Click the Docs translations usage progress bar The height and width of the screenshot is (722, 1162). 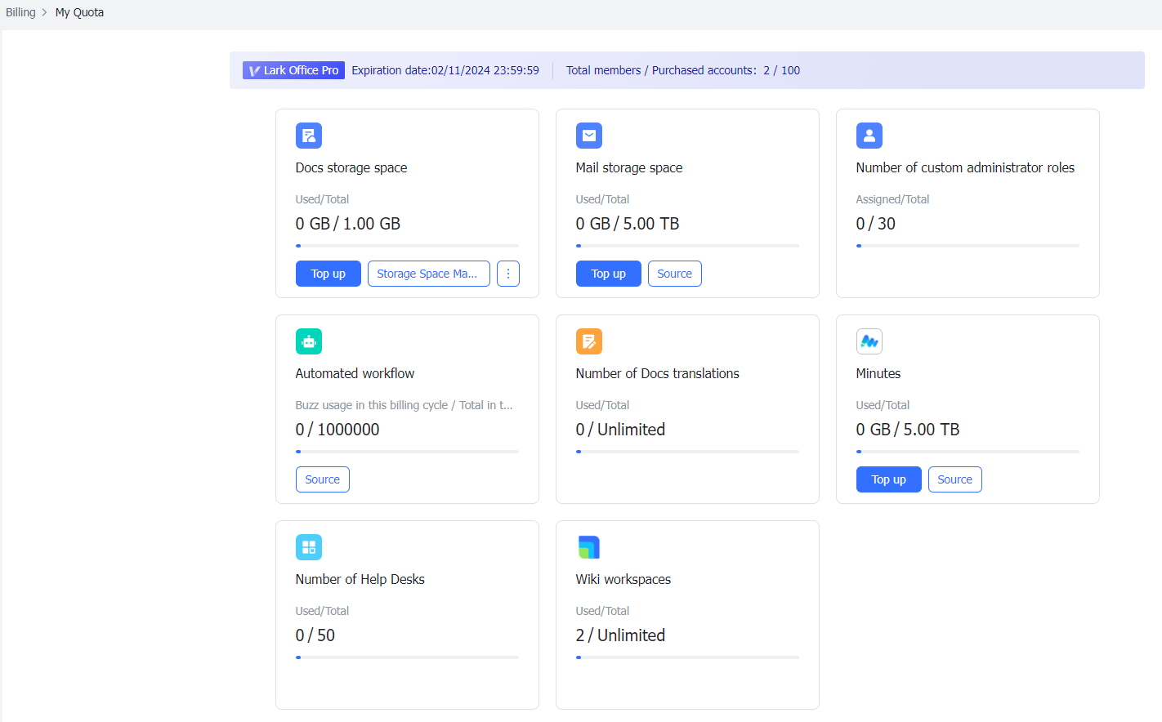tap(687, 452)
